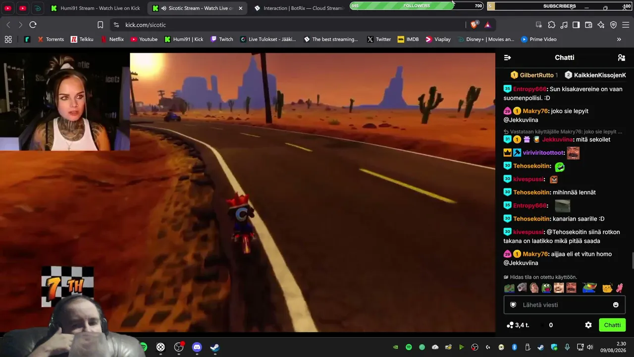Screen dimensions: 634x357
Task: View the 3,4 t. channel points
Action: pyautogui.click(x=518, y=325)
